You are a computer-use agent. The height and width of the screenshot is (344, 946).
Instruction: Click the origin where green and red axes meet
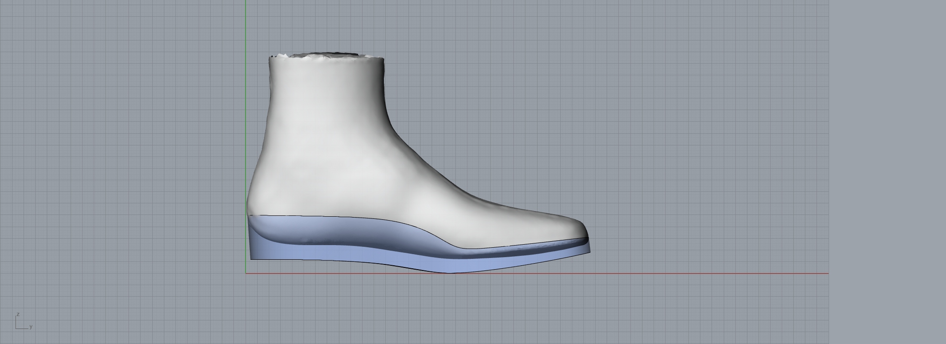click(x=246, y=273)
